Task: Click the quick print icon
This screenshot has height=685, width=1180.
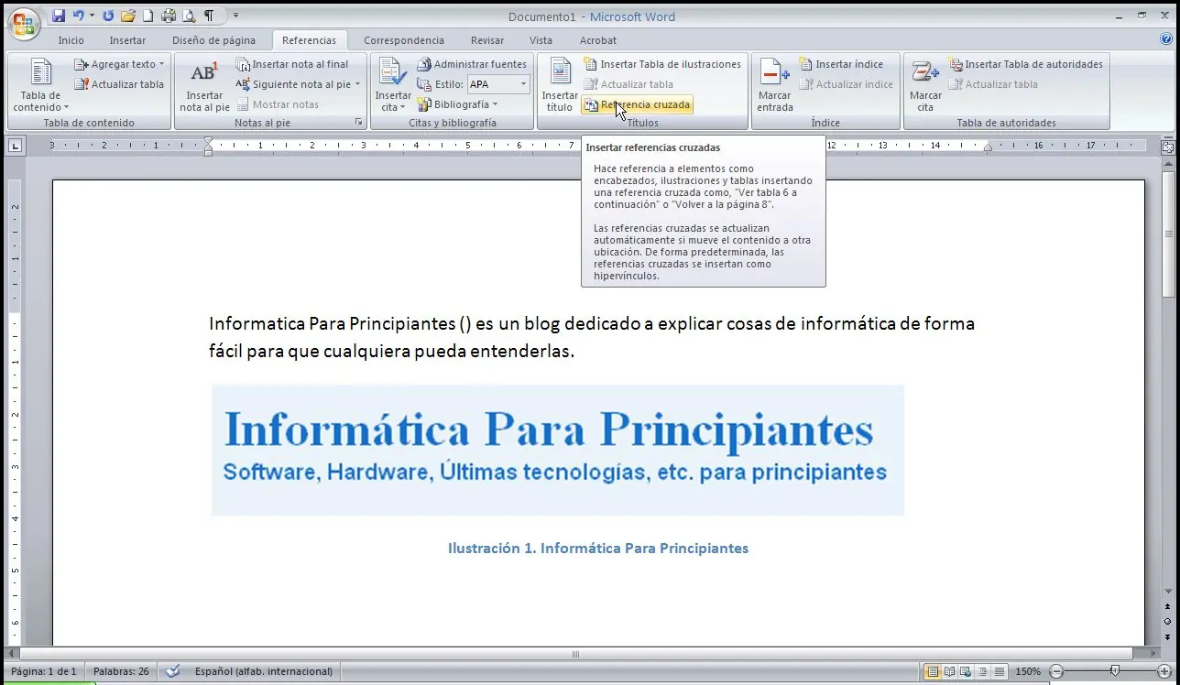Action: pyautogui.click(x=168, y=16)
